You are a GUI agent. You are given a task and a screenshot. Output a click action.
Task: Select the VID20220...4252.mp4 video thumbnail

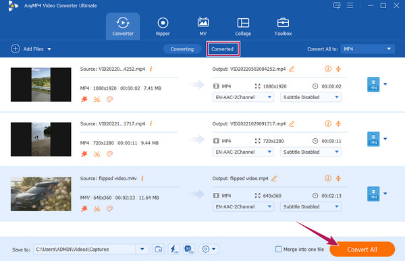coord(40,85)
